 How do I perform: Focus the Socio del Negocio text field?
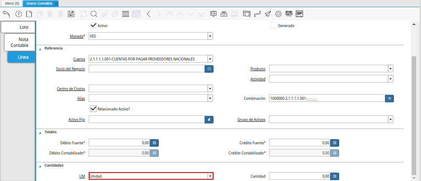146,69
